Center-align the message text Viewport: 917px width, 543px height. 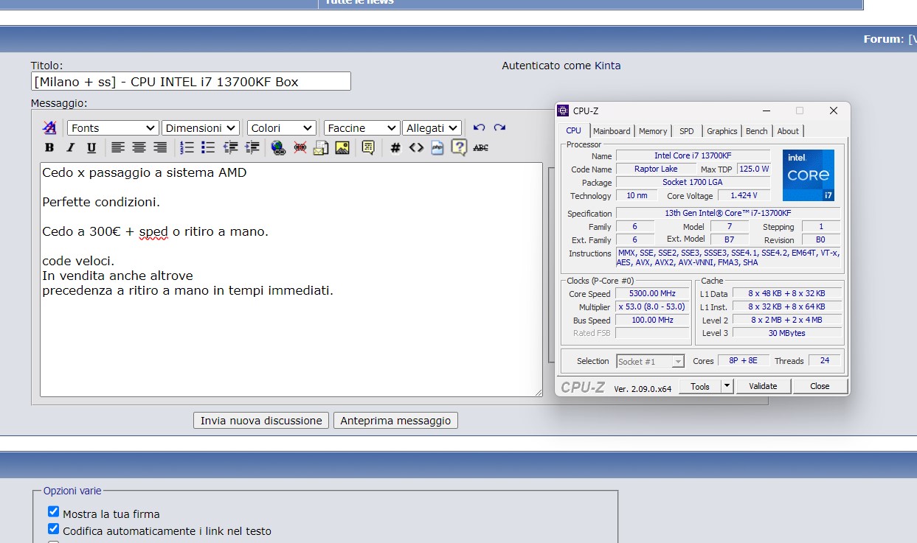click(x=139, y=147)
